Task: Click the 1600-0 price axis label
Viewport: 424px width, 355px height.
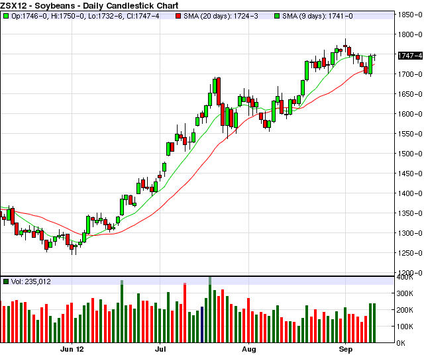Action: [x=410, y=114]
